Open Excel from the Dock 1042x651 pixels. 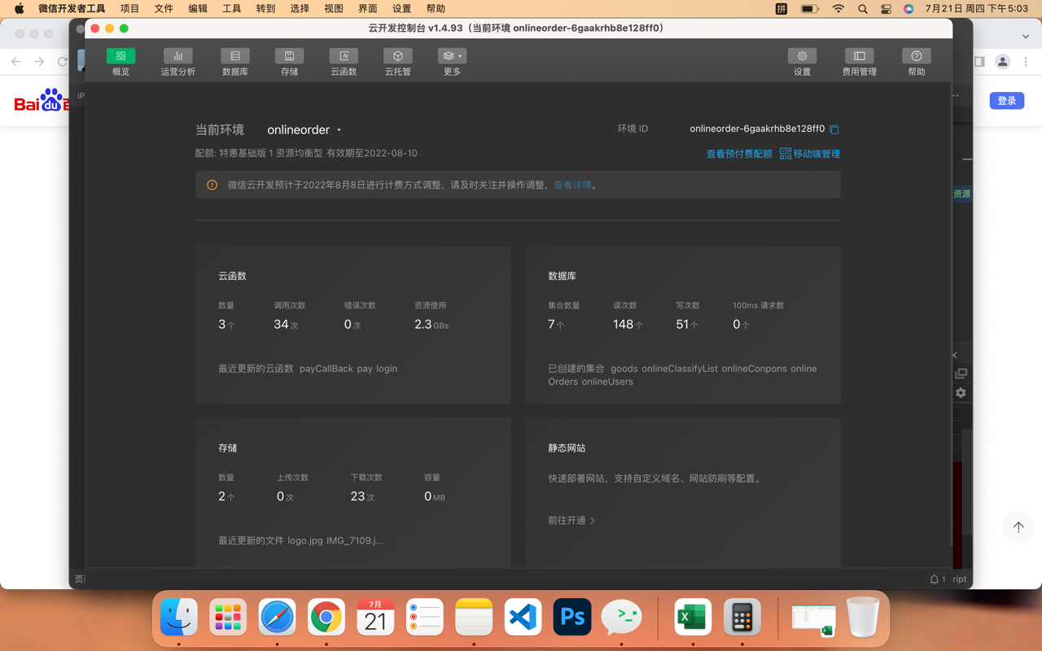tap(693, 617)
